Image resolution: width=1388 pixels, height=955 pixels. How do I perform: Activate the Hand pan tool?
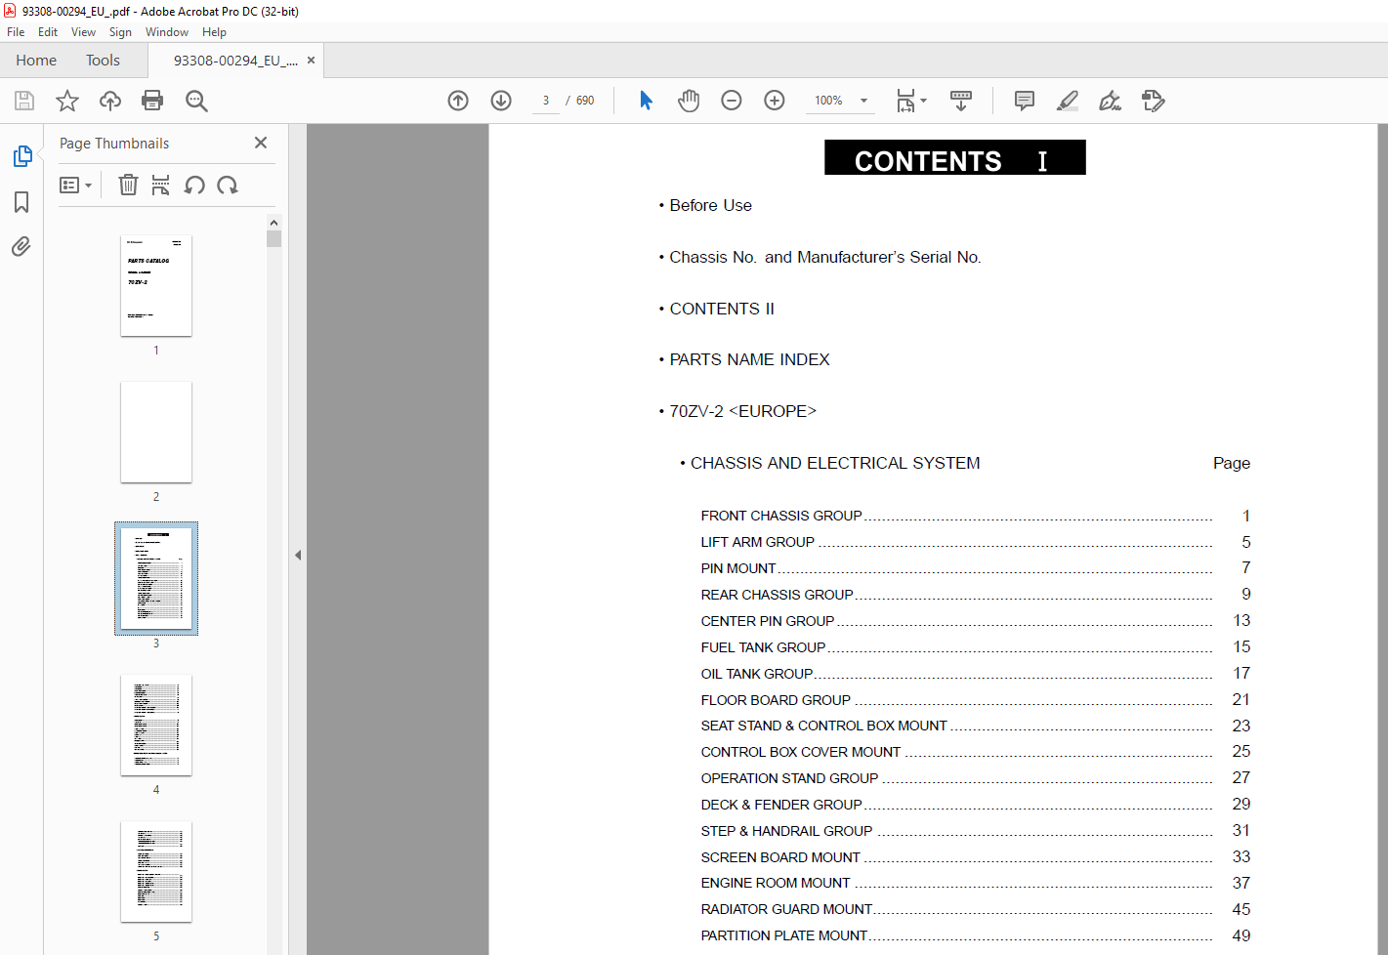tap(689, 101)
